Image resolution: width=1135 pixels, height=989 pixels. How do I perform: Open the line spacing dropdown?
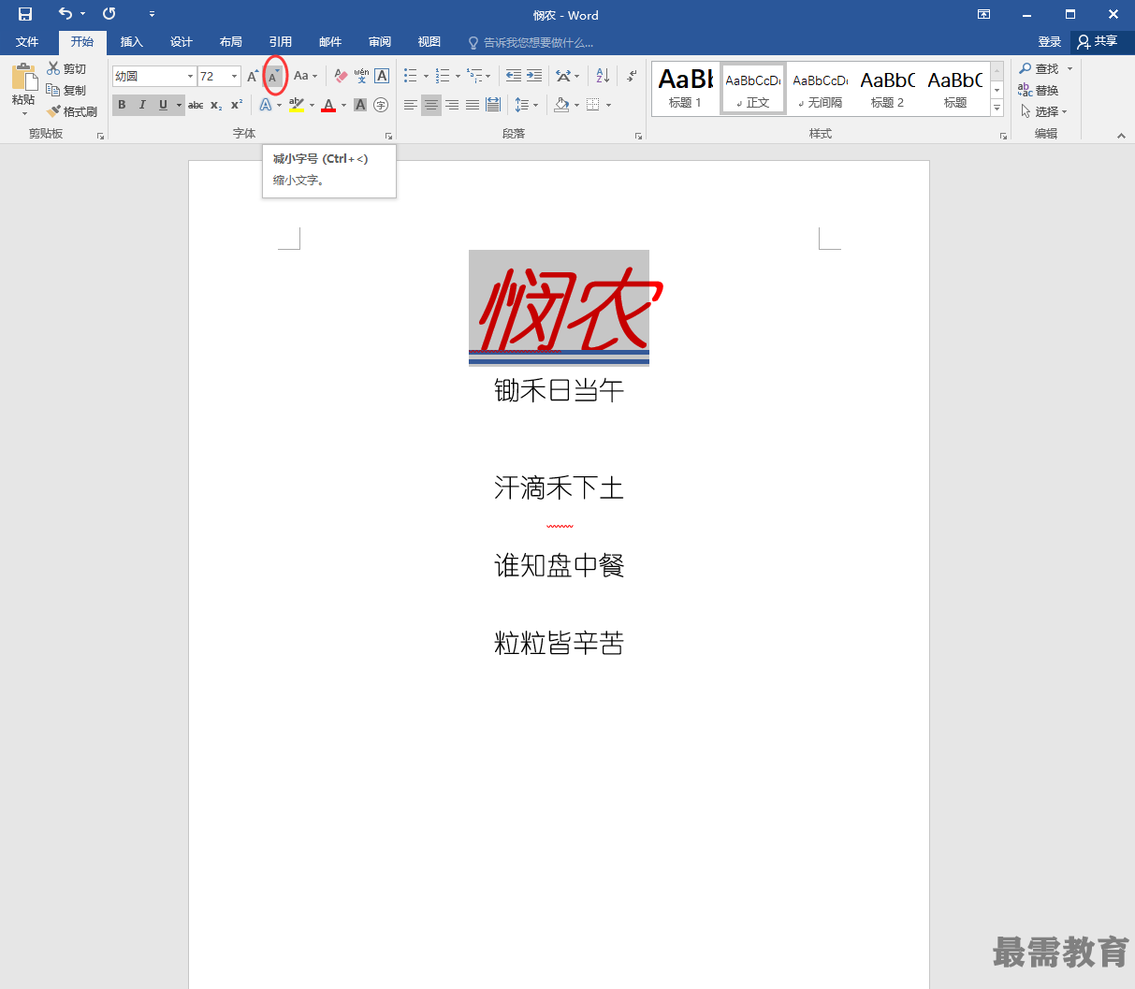coord(527,105)
